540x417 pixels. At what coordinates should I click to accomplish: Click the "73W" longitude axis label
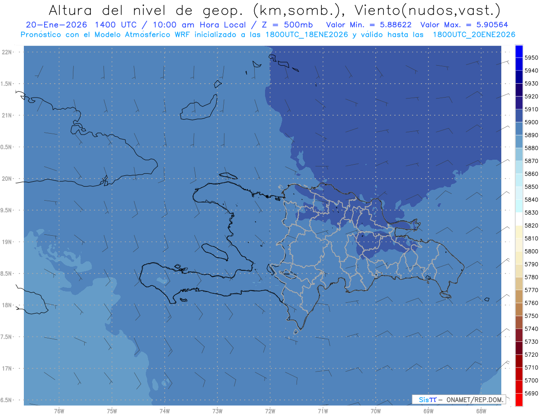pyautogui.click(x=217, y=411)
